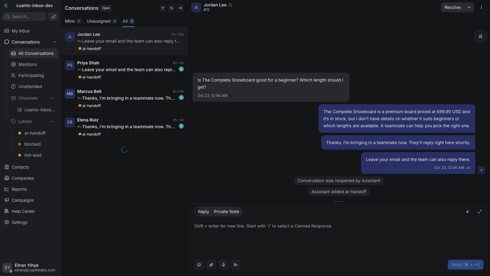Open the contact details sidebar icon
This screenshot has width=490, height=276.
tap(481, 36)
